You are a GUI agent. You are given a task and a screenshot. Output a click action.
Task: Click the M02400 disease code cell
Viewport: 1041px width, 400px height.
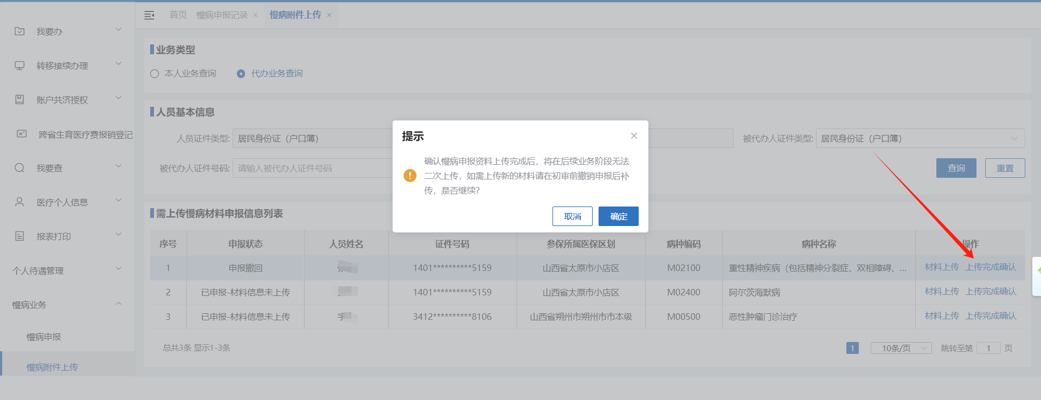(684, 292)
